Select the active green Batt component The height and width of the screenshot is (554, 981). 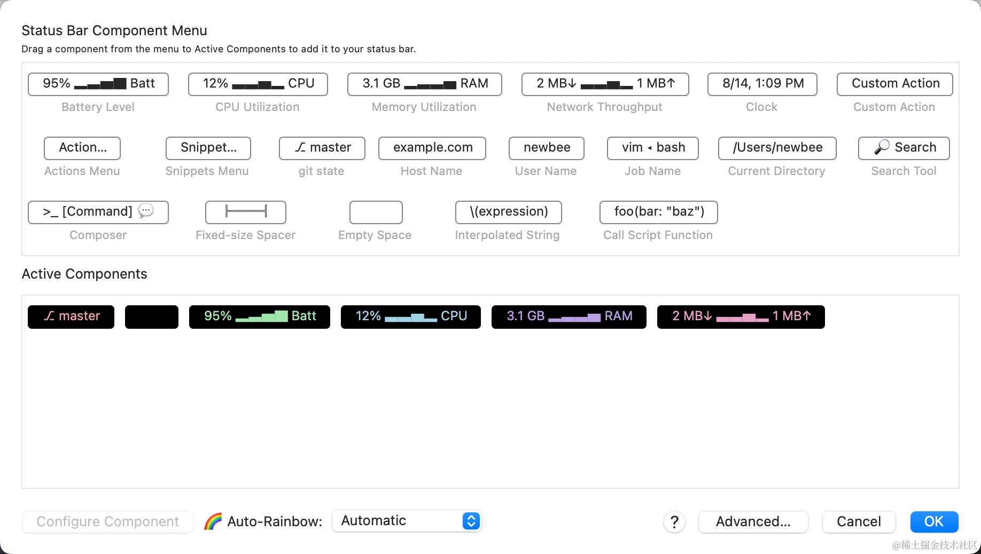tap(260, 316)
